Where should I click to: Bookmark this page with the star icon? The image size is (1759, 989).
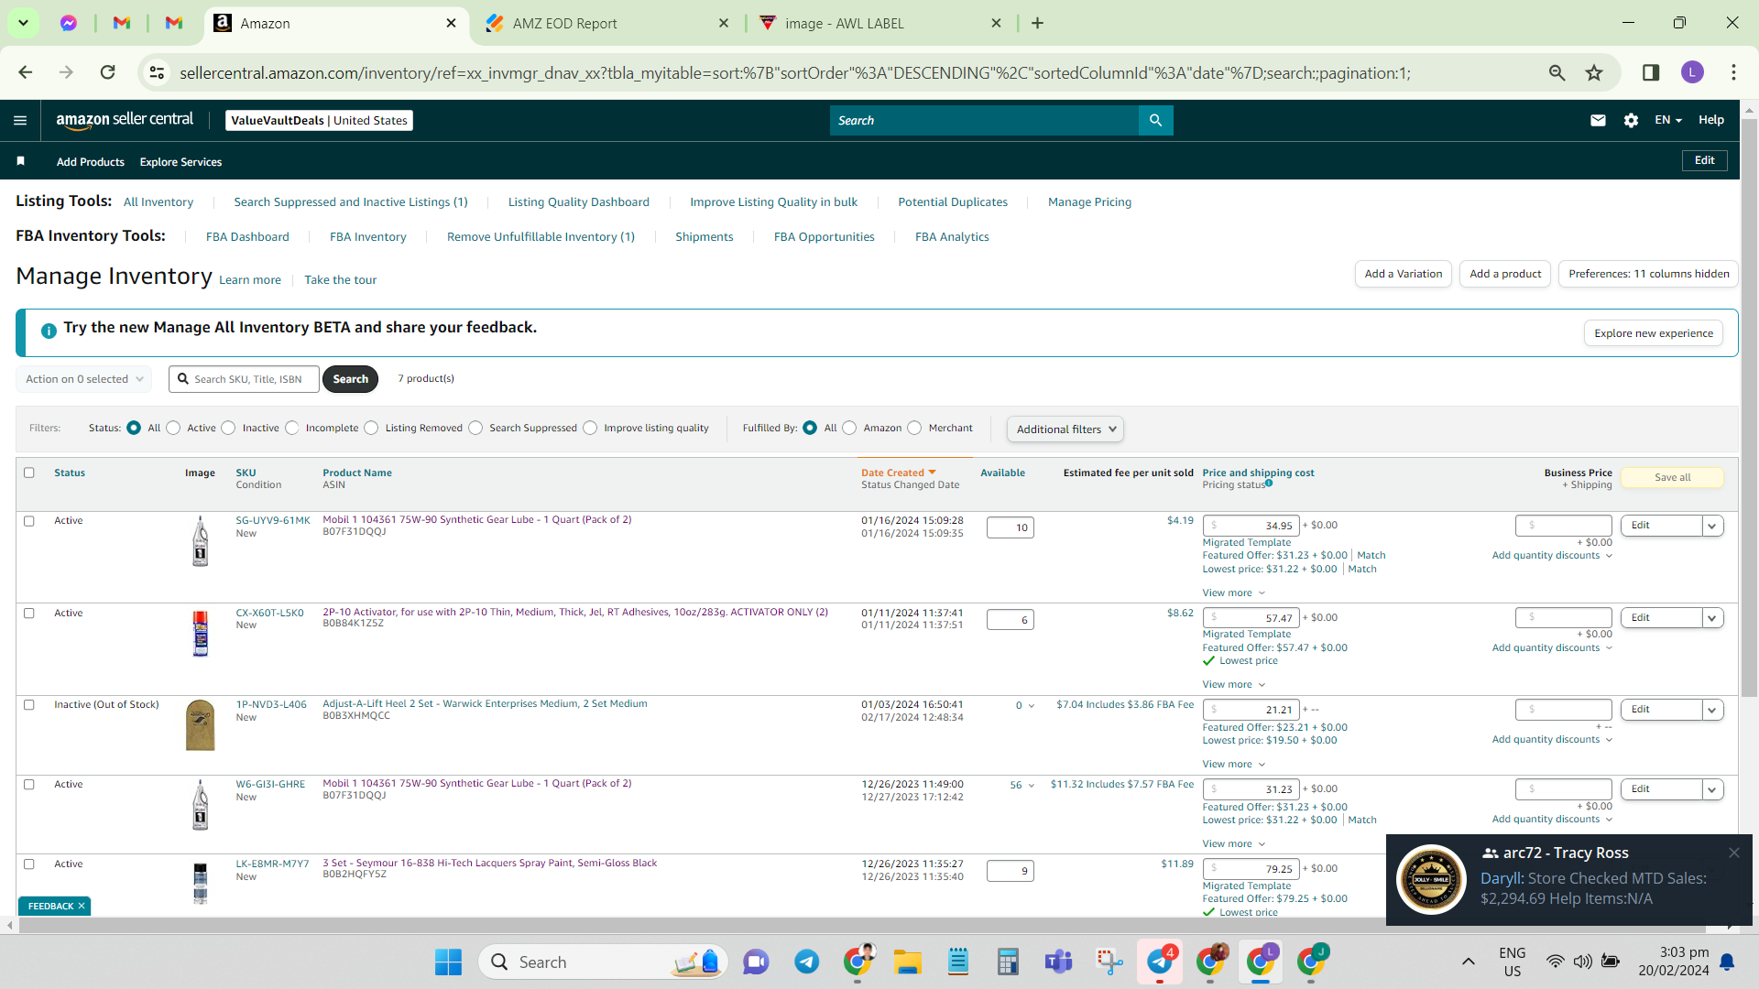pos(1594,72)
